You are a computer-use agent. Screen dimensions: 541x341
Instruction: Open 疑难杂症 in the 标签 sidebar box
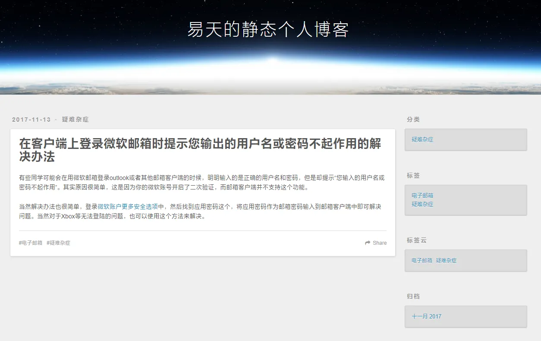[x=422, y=204]
